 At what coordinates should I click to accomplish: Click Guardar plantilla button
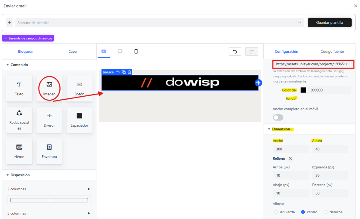click(330, 22)
